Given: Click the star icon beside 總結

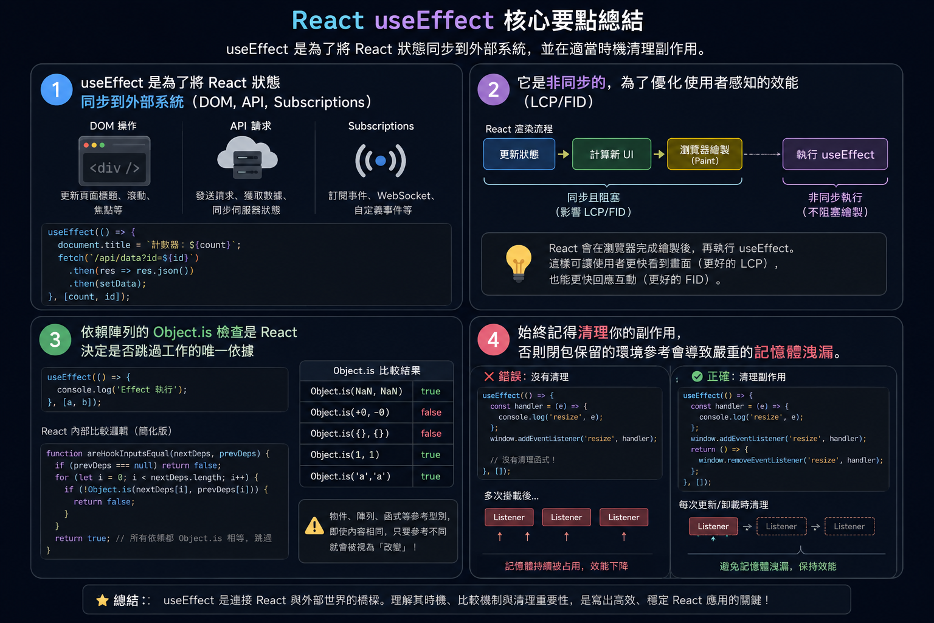Looking at the screenshot, I should pos(102,600).
